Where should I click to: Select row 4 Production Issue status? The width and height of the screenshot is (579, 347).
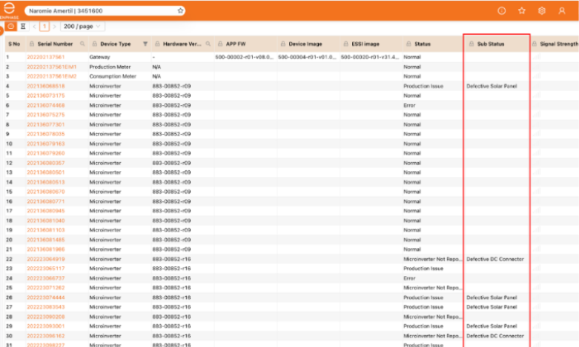point(423,86)
